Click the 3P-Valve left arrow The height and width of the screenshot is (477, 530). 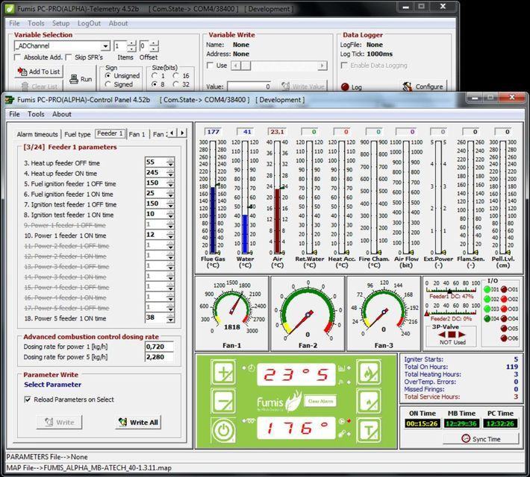[x=442, y=335]
